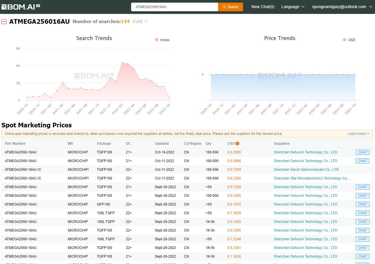This screenshot has height=264, width=375.
Task: Click CHAT button for $ 7.3639 row
Action: (363, 213)
